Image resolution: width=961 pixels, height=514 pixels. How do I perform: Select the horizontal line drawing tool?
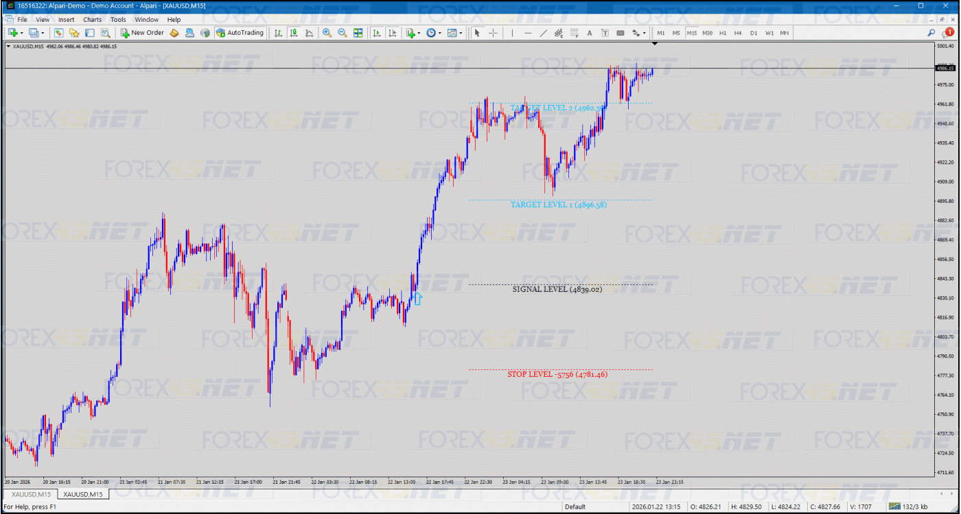527,33
